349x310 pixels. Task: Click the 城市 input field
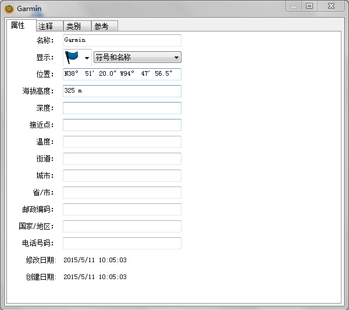tap(122, 175)
